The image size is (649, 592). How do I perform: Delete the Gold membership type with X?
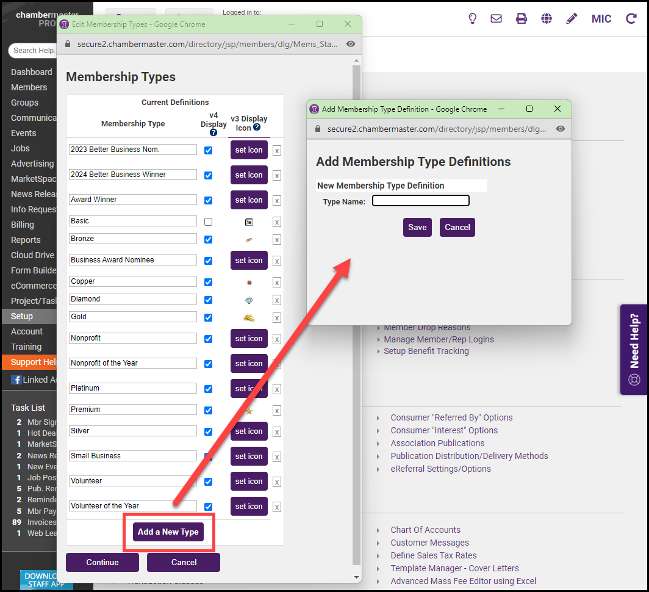(277, 318)
